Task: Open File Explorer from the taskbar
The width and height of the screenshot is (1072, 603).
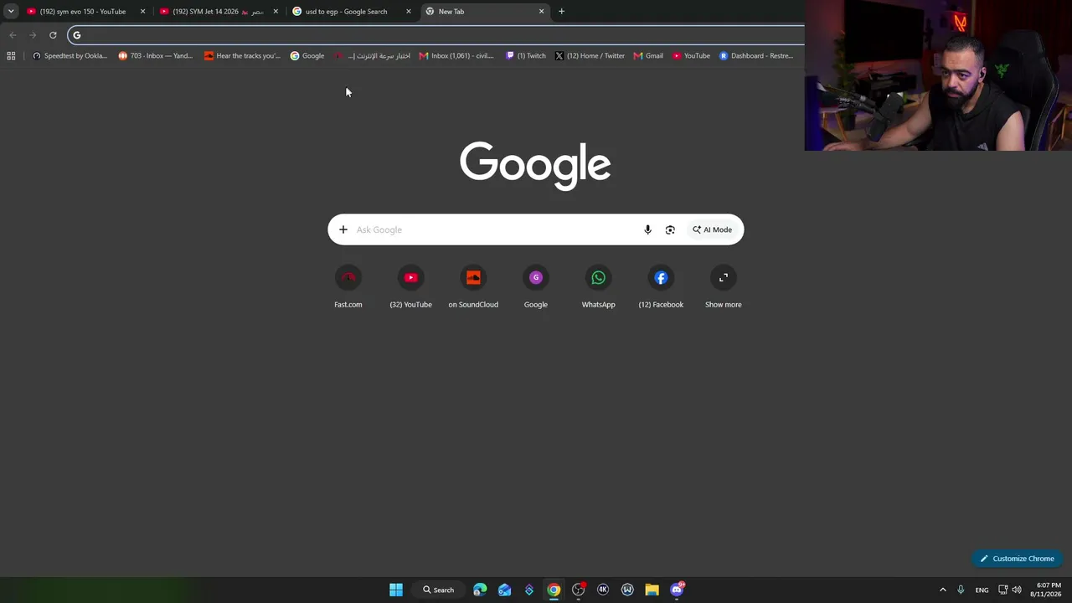Action: point(652,590)
